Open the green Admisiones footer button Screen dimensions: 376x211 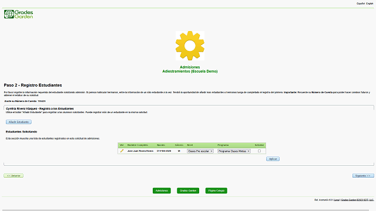tap(162, 190)
